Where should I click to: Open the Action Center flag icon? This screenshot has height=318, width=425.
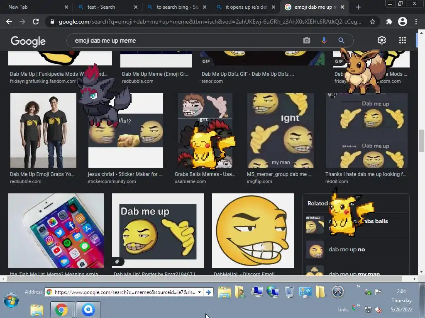coord(378,291)
